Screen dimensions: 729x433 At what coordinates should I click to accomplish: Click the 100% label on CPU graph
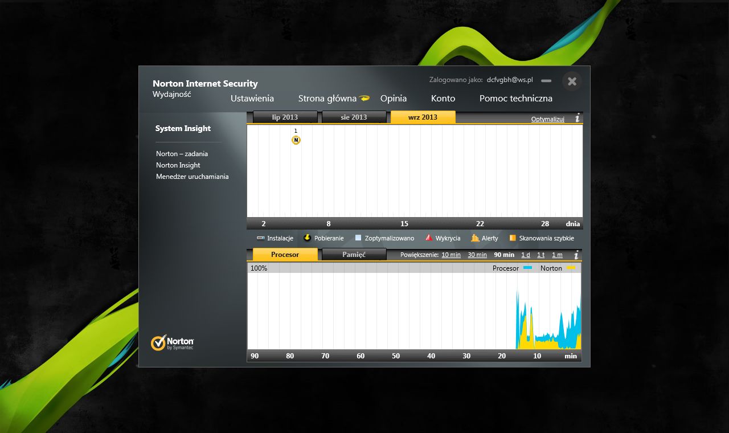tap(259, 268)
